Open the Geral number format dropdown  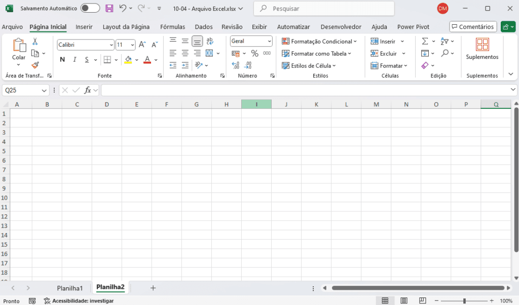point(270,42)
